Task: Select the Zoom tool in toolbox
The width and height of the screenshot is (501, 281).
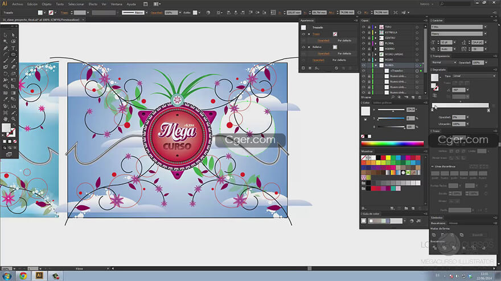Action: point(14,119)
